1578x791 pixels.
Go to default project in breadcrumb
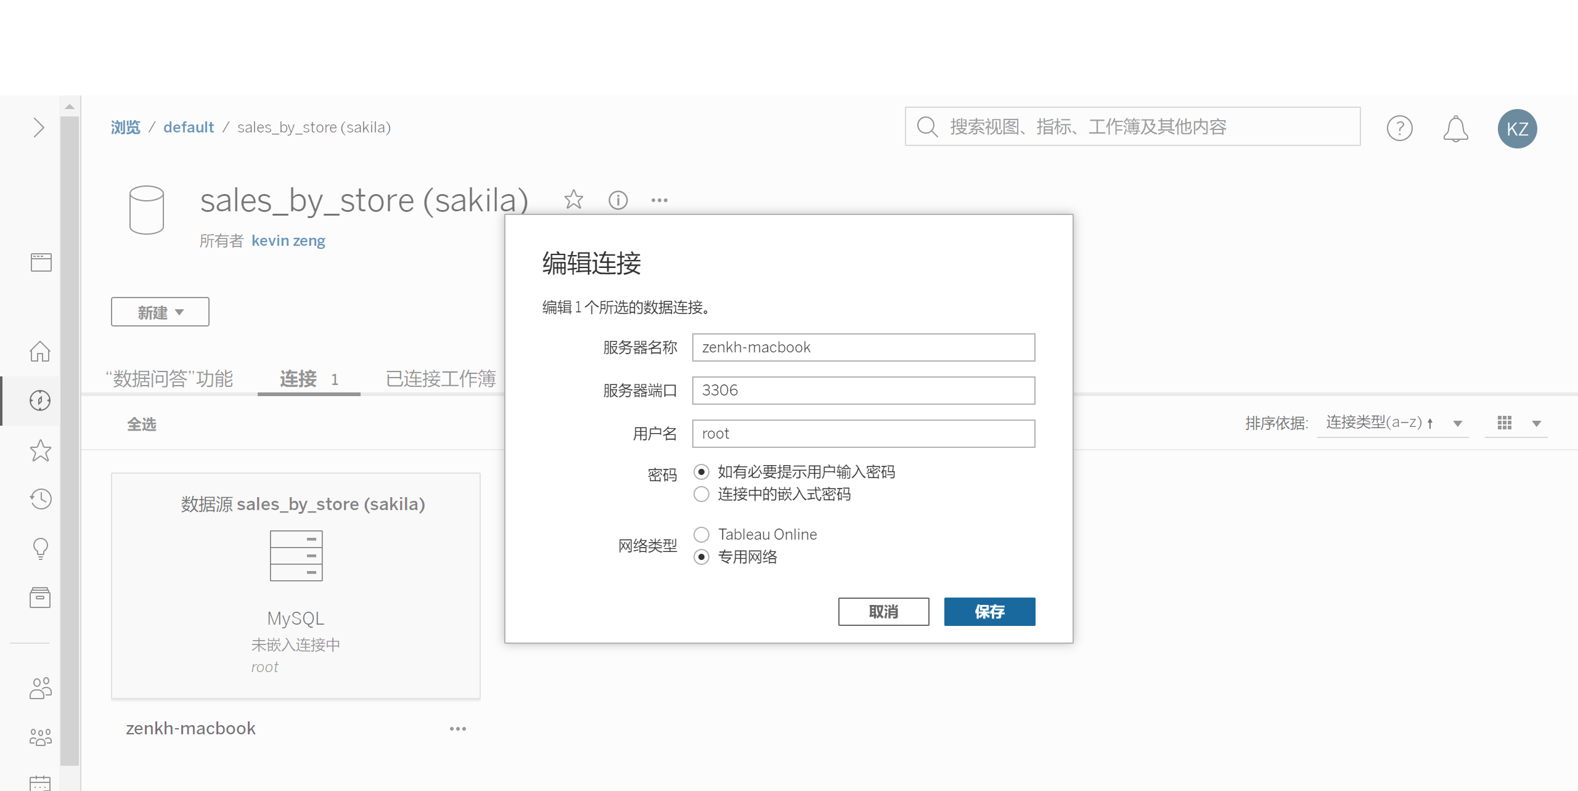point(189,128)
